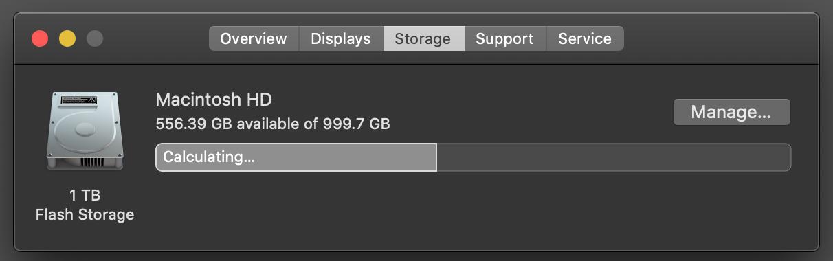Open the Service tab
833x261 pixels.
(585, 38)
